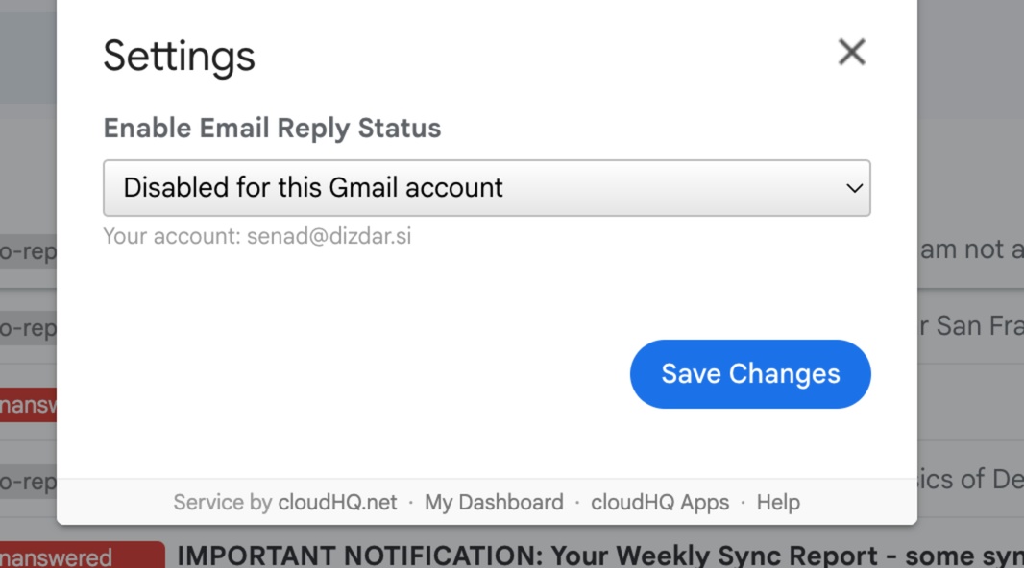The height and width of the screenshot is (568, 1024).
Task: Click gray no-reply label on the 'ics of De' row
Action: [28, 482]
